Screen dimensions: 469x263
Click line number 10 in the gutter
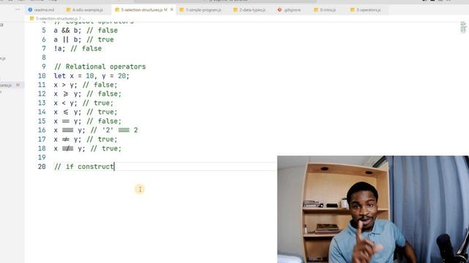[42, 76]
